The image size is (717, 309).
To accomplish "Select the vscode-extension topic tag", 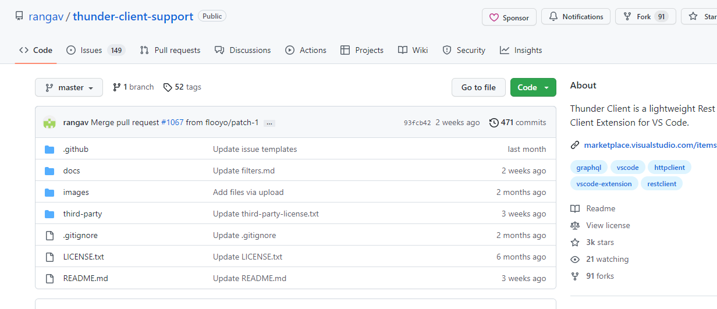I will [604, 184].
